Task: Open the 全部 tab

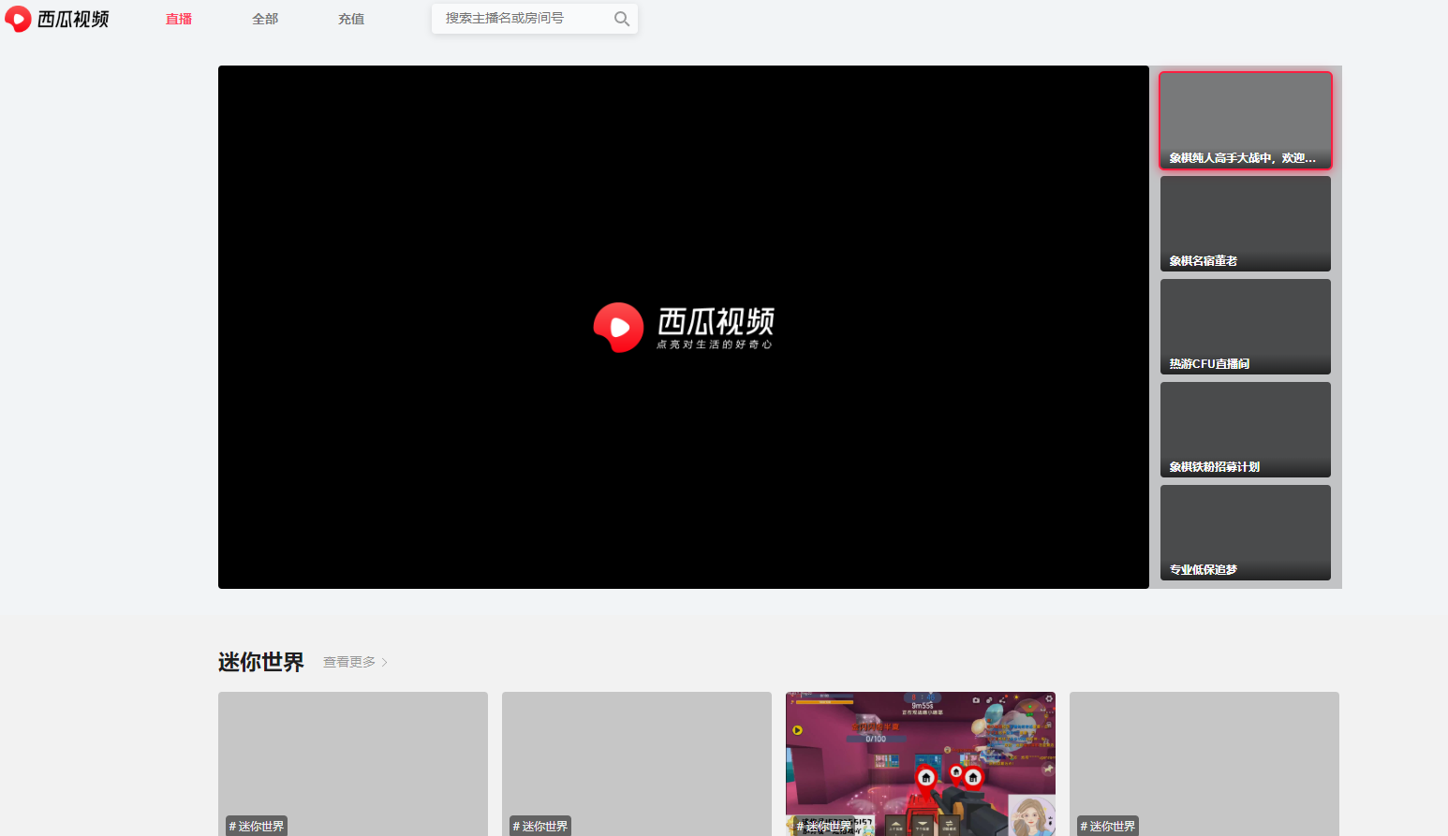Action: click(265, 19)
